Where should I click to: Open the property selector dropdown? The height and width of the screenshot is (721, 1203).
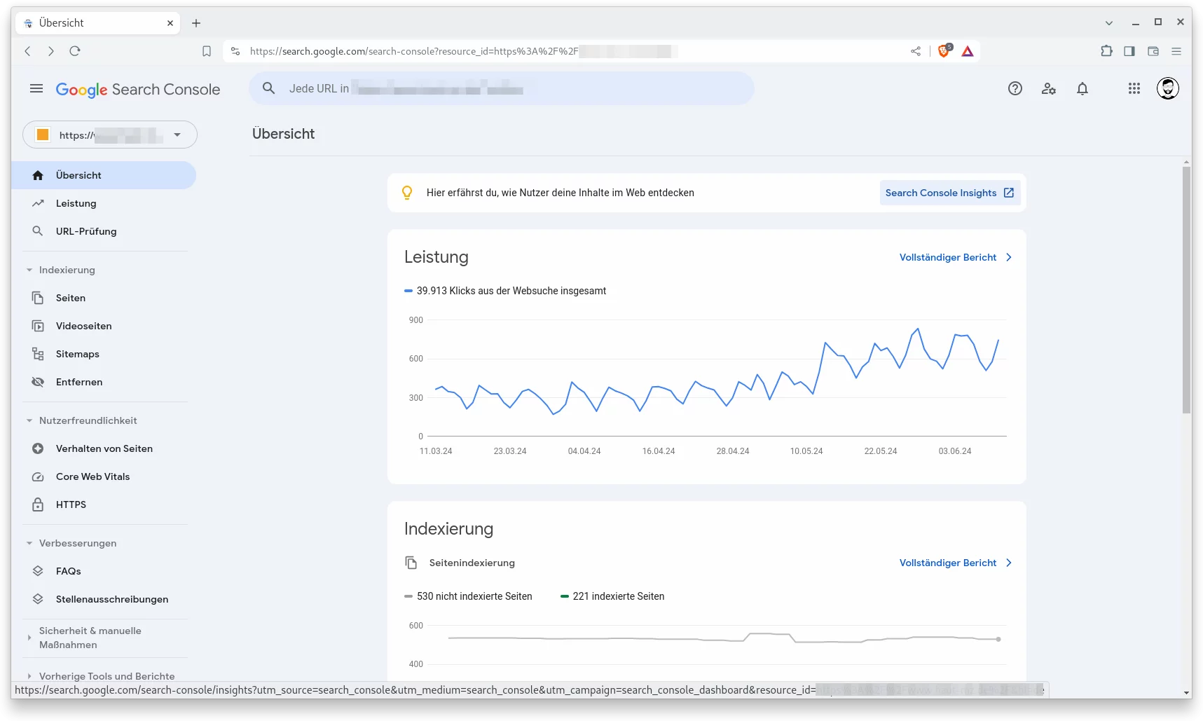[x=110, y=135]
